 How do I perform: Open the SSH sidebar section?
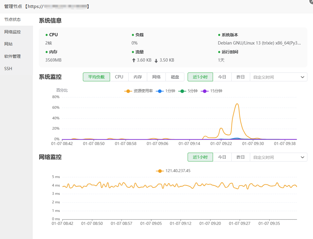click(x=8, y=69)
